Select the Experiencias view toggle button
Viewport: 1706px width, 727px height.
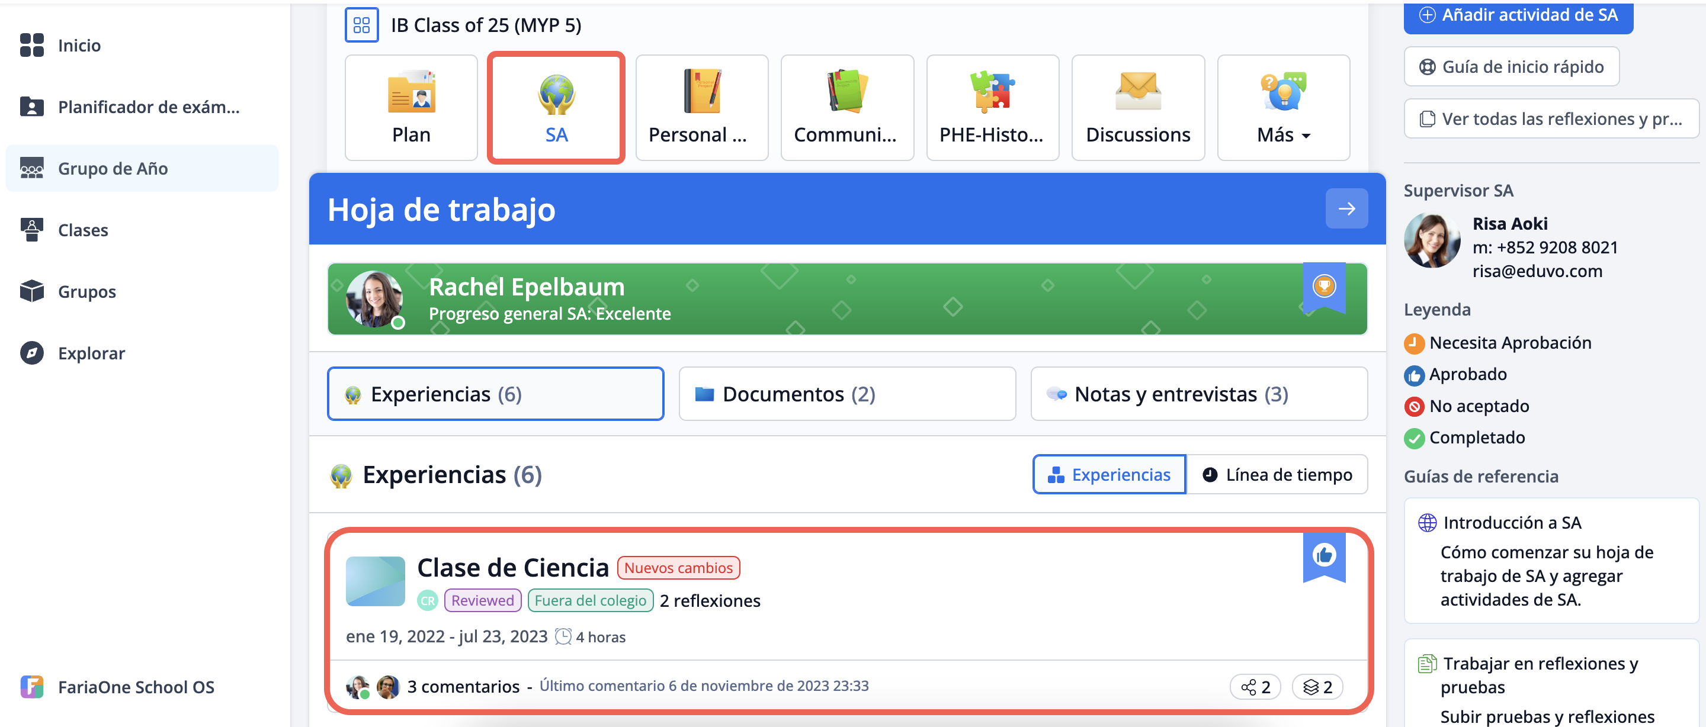pos(1109,474)
